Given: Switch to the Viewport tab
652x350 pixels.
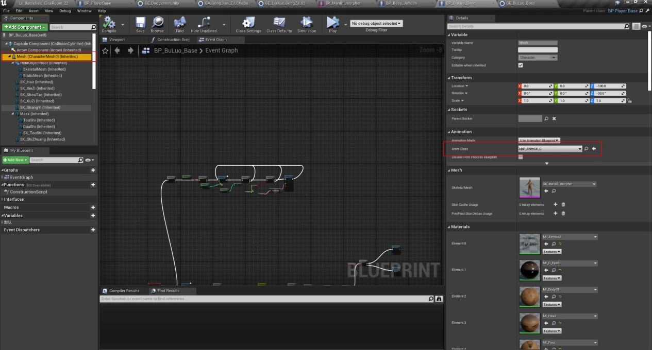Looking at the screenshot, I should coord(116,40).
